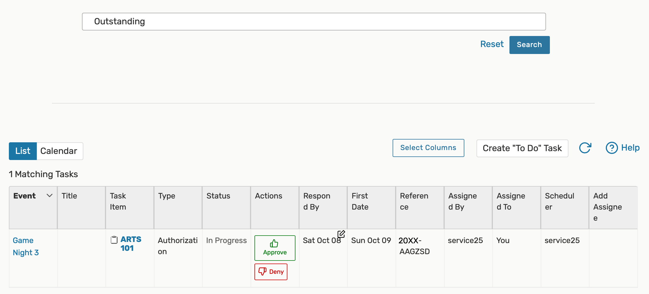
Task: Switch to the Calendar view
Action: click(59, 151)
